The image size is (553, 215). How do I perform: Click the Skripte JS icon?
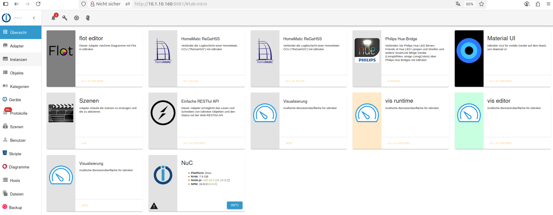click(x=5, y=153)
